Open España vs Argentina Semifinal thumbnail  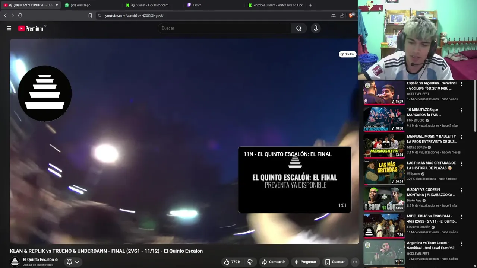pos(384,93)
